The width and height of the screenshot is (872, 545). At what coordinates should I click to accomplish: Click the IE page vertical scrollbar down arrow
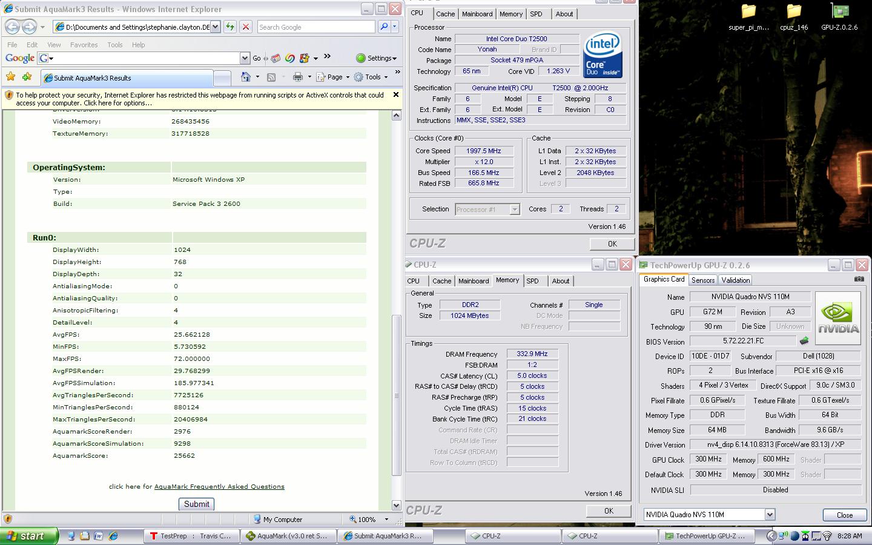coord(397,506)
